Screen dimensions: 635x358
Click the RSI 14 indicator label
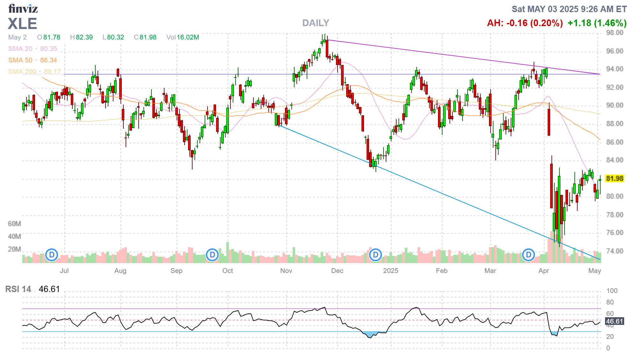point(18,289)
